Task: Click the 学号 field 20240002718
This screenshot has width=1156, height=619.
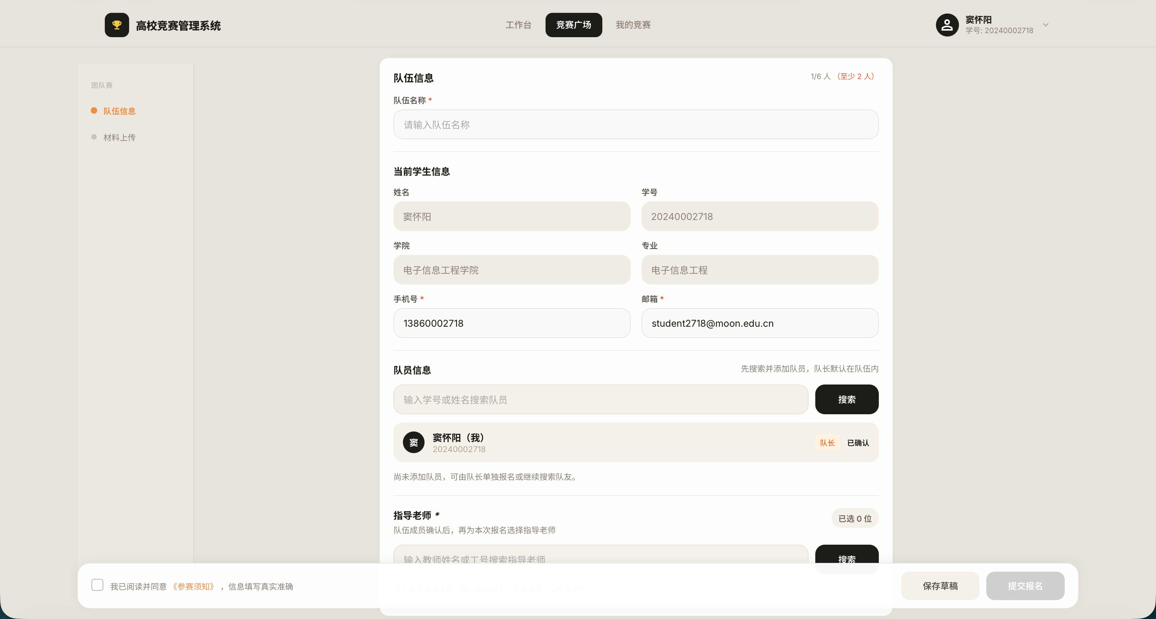Action: [x=760, y=217]
